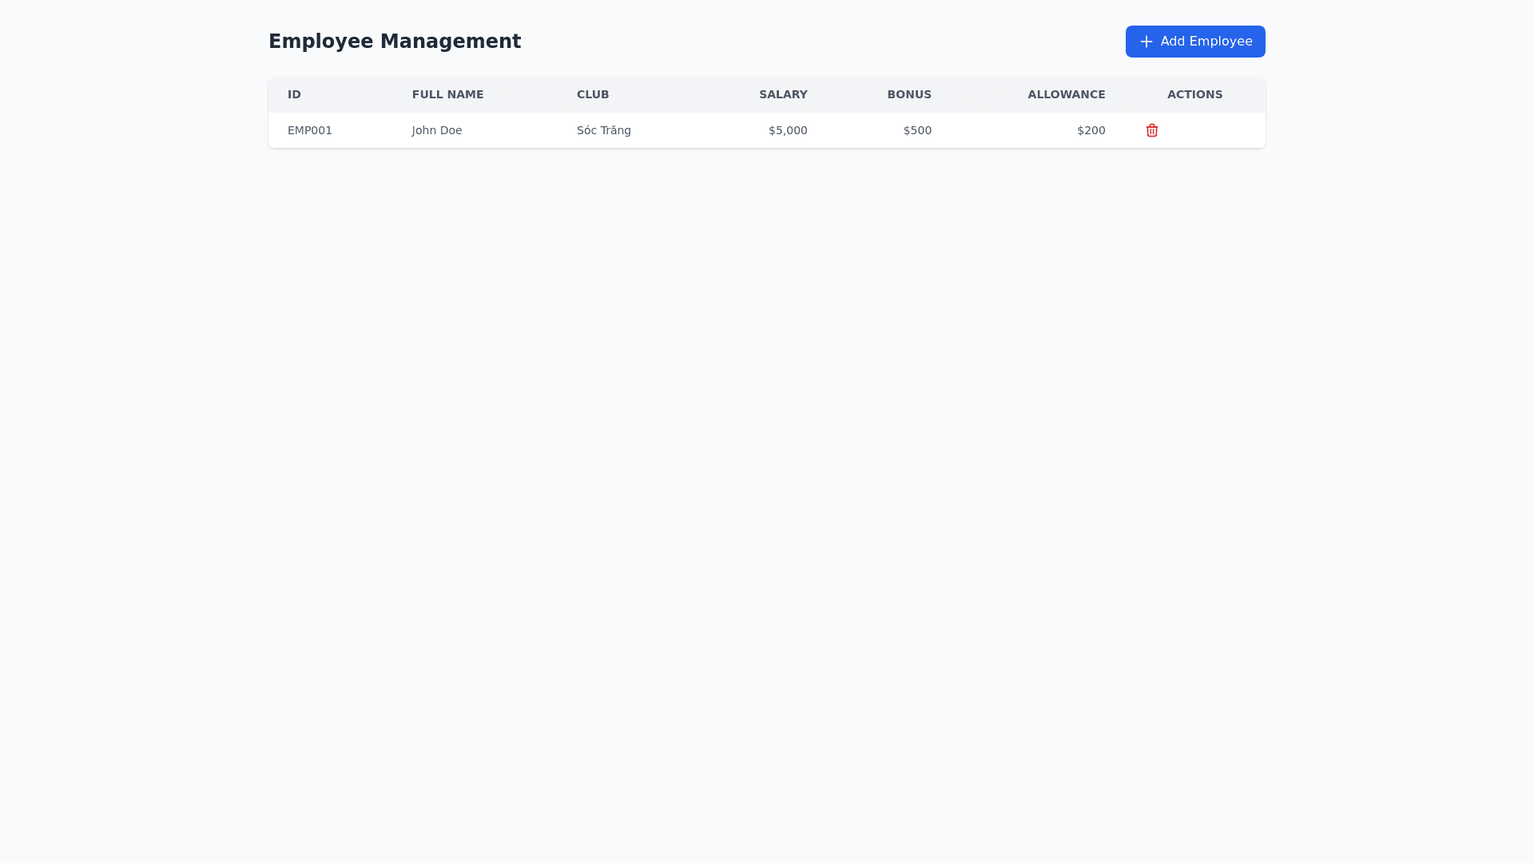Click the Bonus column header
Viewport: 1534px width, 863px height.
909,94
